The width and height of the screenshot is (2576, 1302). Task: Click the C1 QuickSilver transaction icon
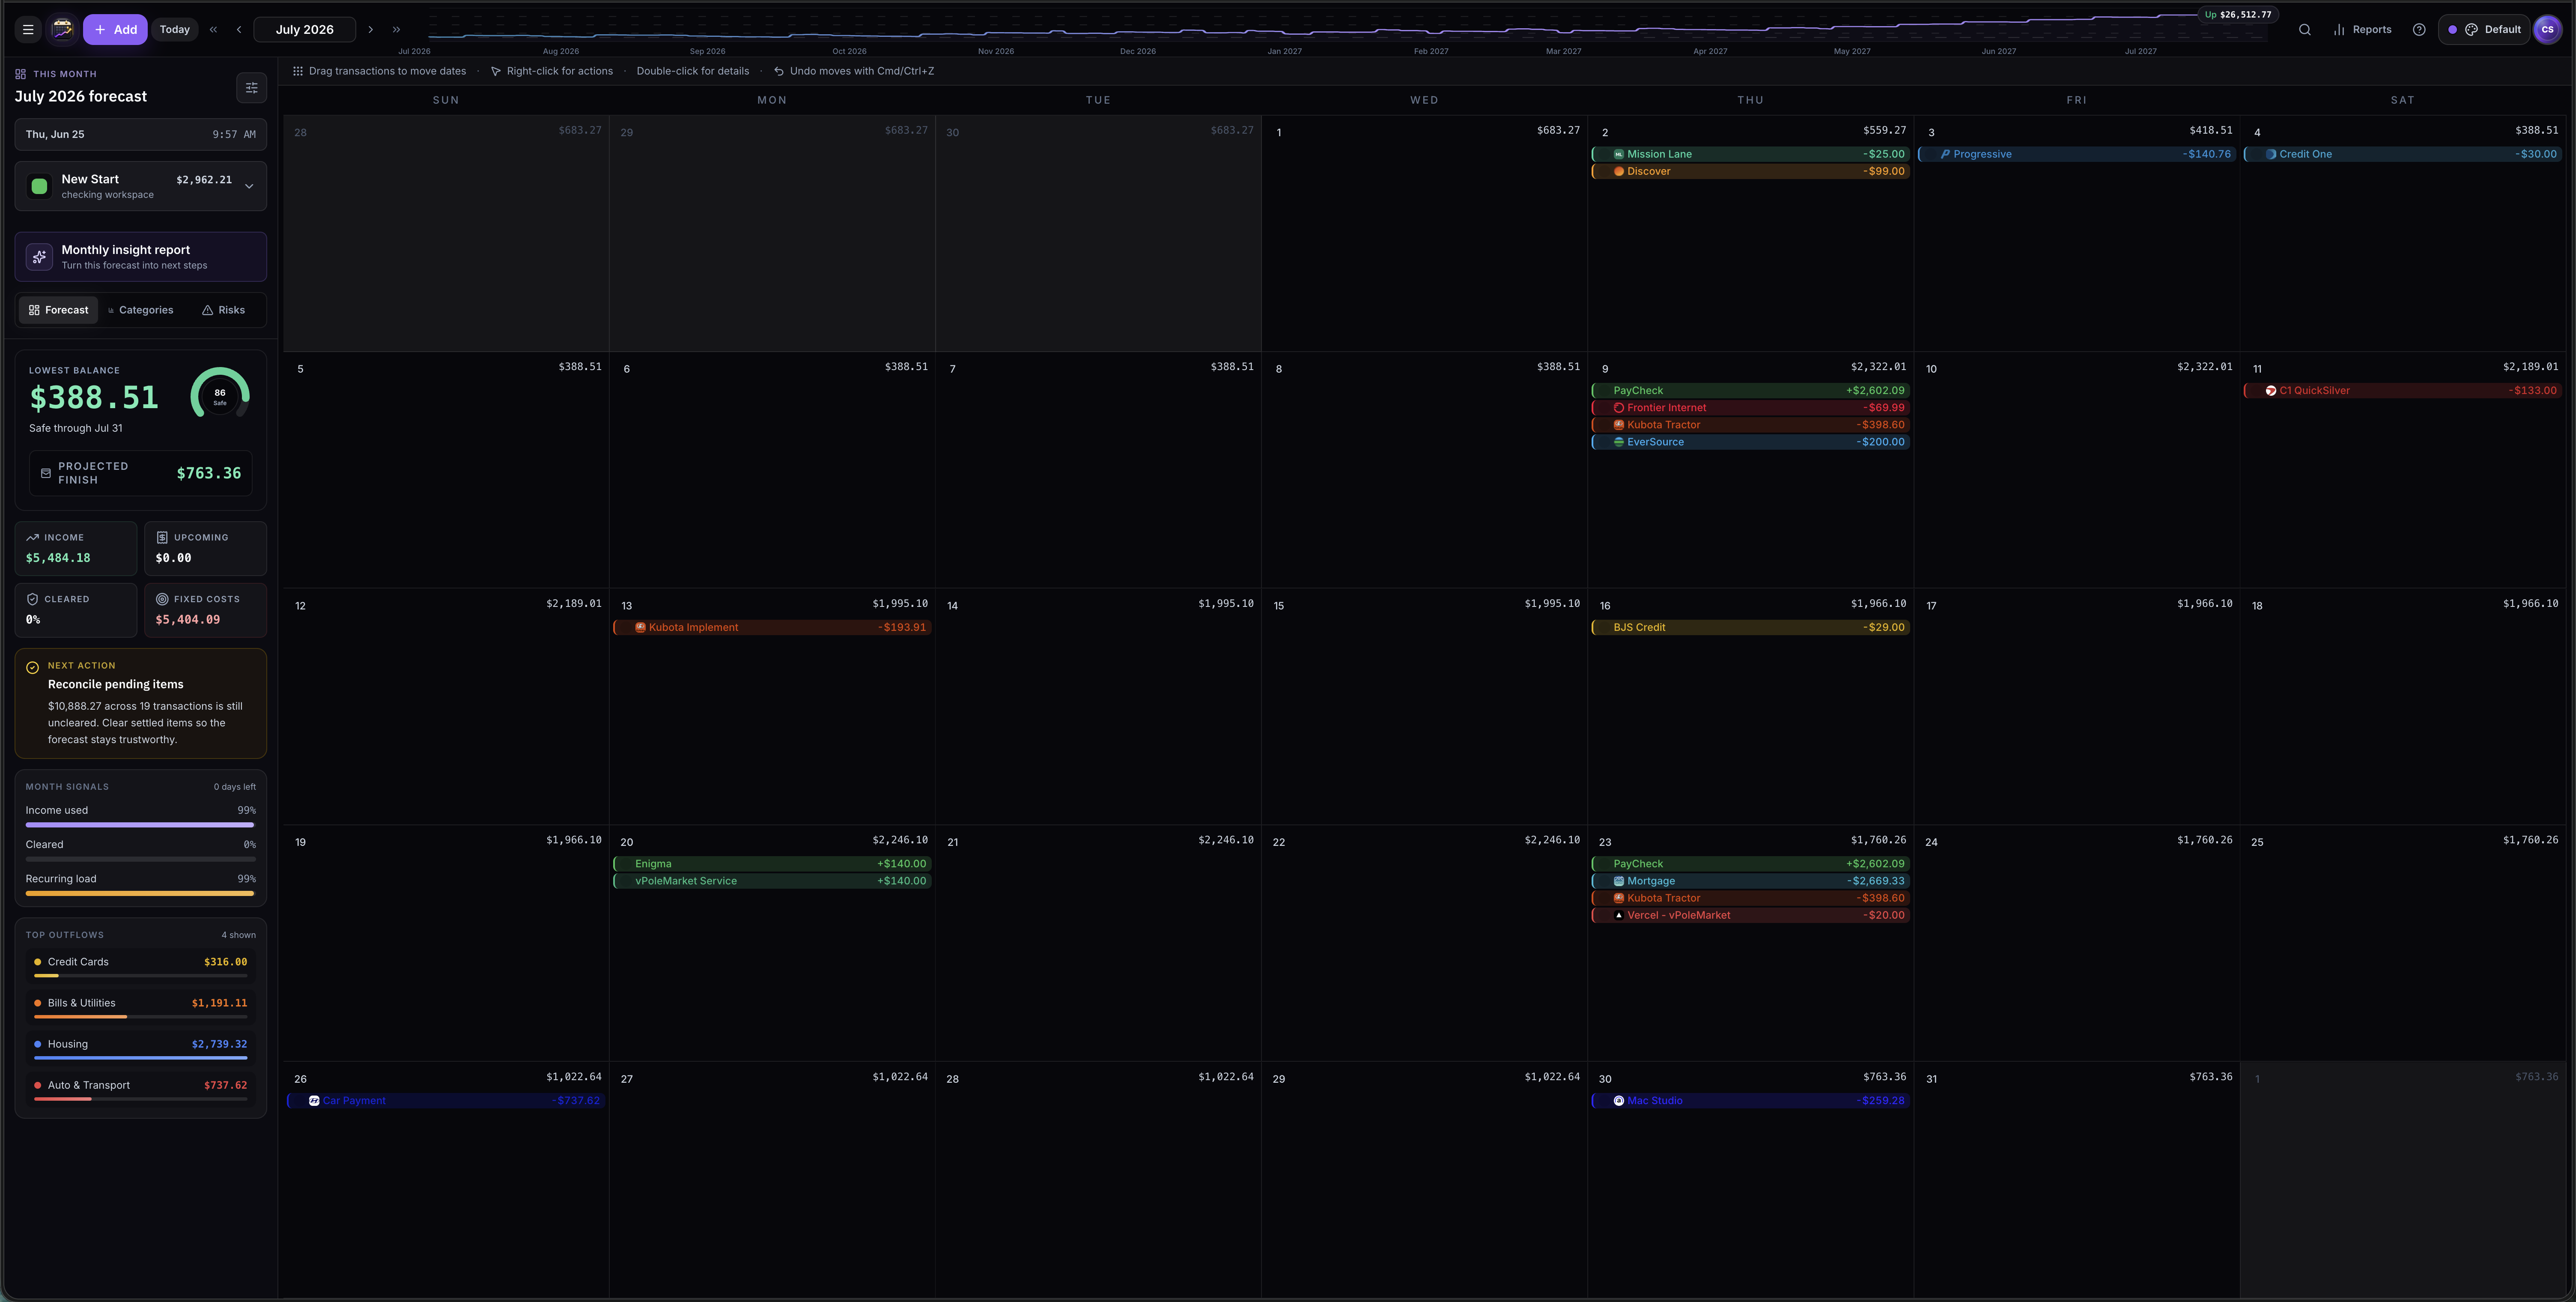pyautogui.click(x=2271, y=391)
